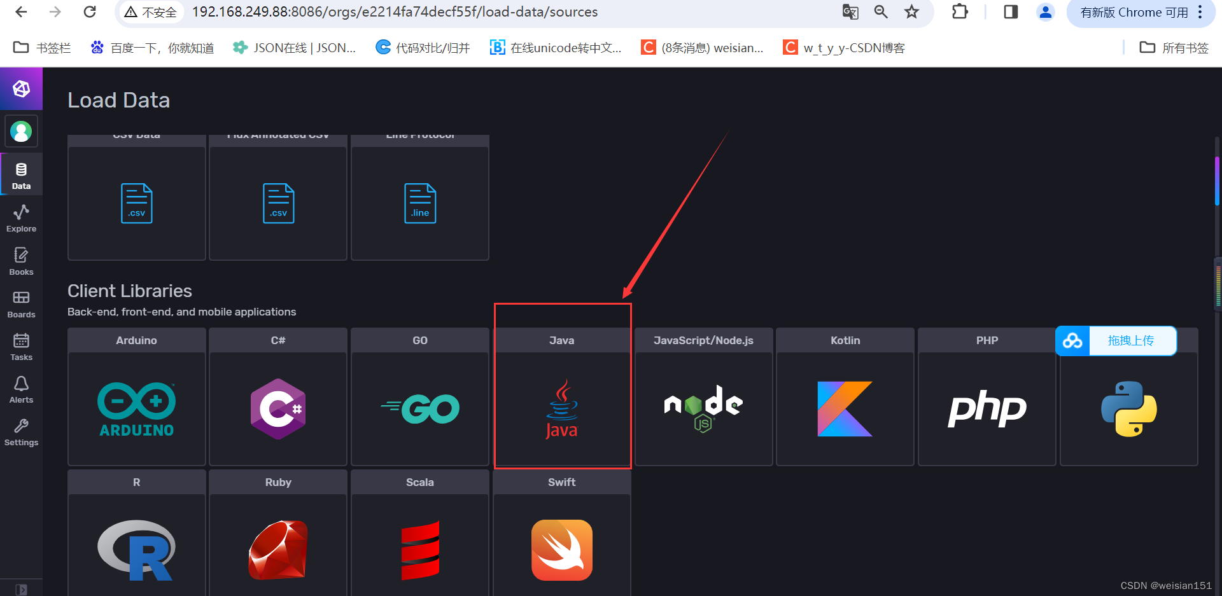
Task: Select the Flux Annotated CSV card
Action: coord(278,197)
